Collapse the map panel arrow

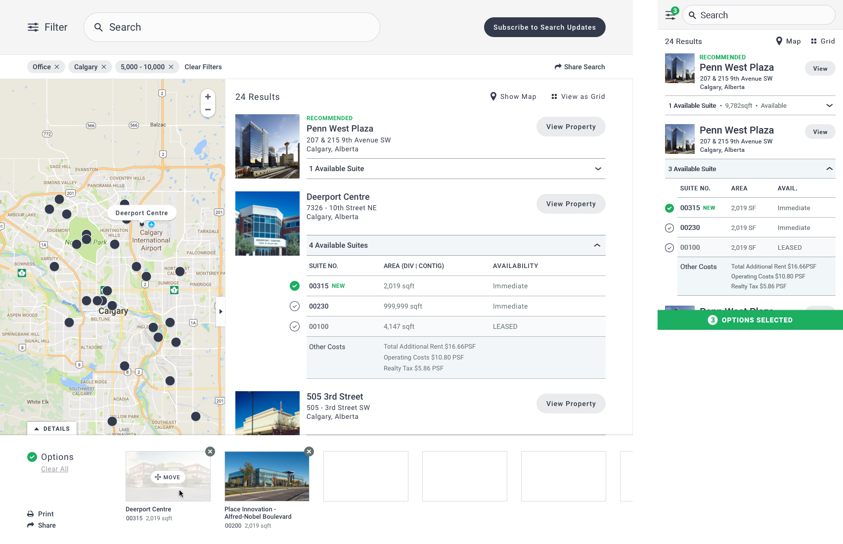(x=221, y=312)
